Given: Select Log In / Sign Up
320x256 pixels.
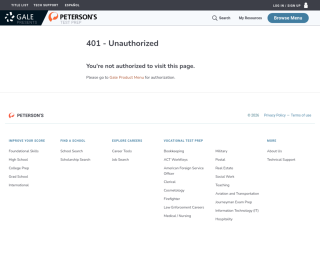Looking at the screenshot, I should (286, 5).
